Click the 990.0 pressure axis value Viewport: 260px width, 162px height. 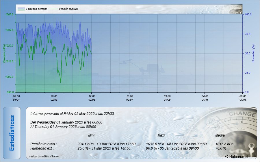(x=10, y=92)
